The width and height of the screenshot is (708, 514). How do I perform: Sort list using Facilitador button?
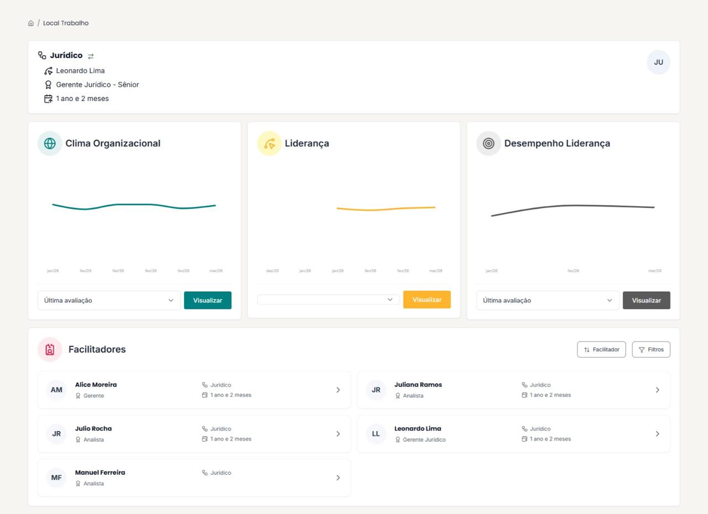[601, 349]
